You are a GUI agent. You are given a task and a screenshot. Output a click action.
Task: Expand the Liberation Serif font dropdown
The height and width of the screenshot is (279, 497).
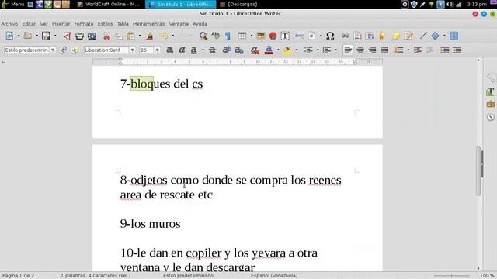[133, 50]
